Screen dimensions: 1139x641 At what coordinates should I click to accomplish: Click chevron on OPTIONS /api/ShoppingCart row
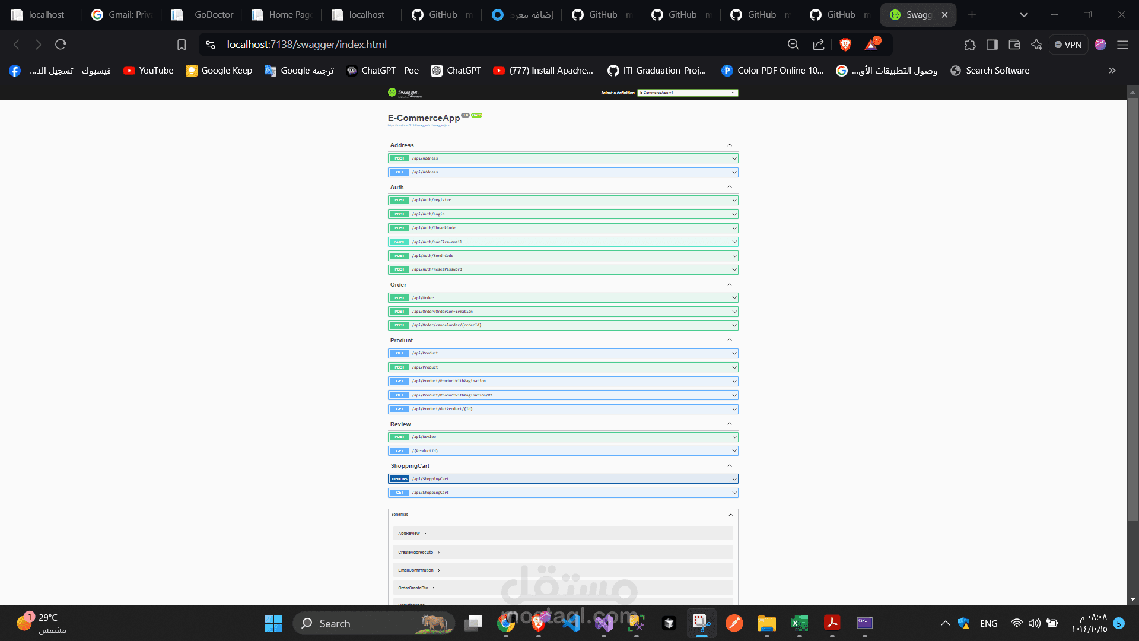pos(734,479)
